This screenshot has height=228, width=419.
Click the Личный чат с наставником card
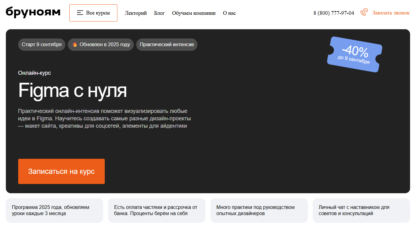click(361, 210)
